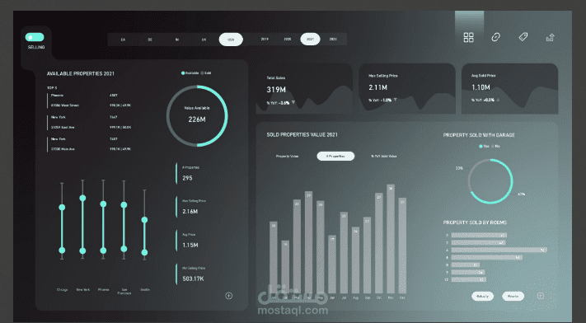Click the link chain icon
Screen dimensions: 586x323
tap(495, 37)
